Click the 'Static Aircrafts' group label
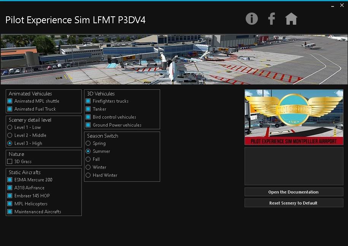This screenshot has width=348, height=246. point(25,172)
